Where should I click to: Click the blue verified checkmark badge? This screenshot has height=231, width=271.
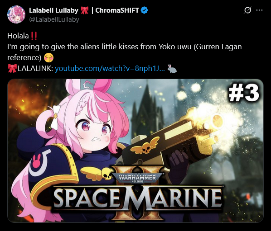(144, 10)
